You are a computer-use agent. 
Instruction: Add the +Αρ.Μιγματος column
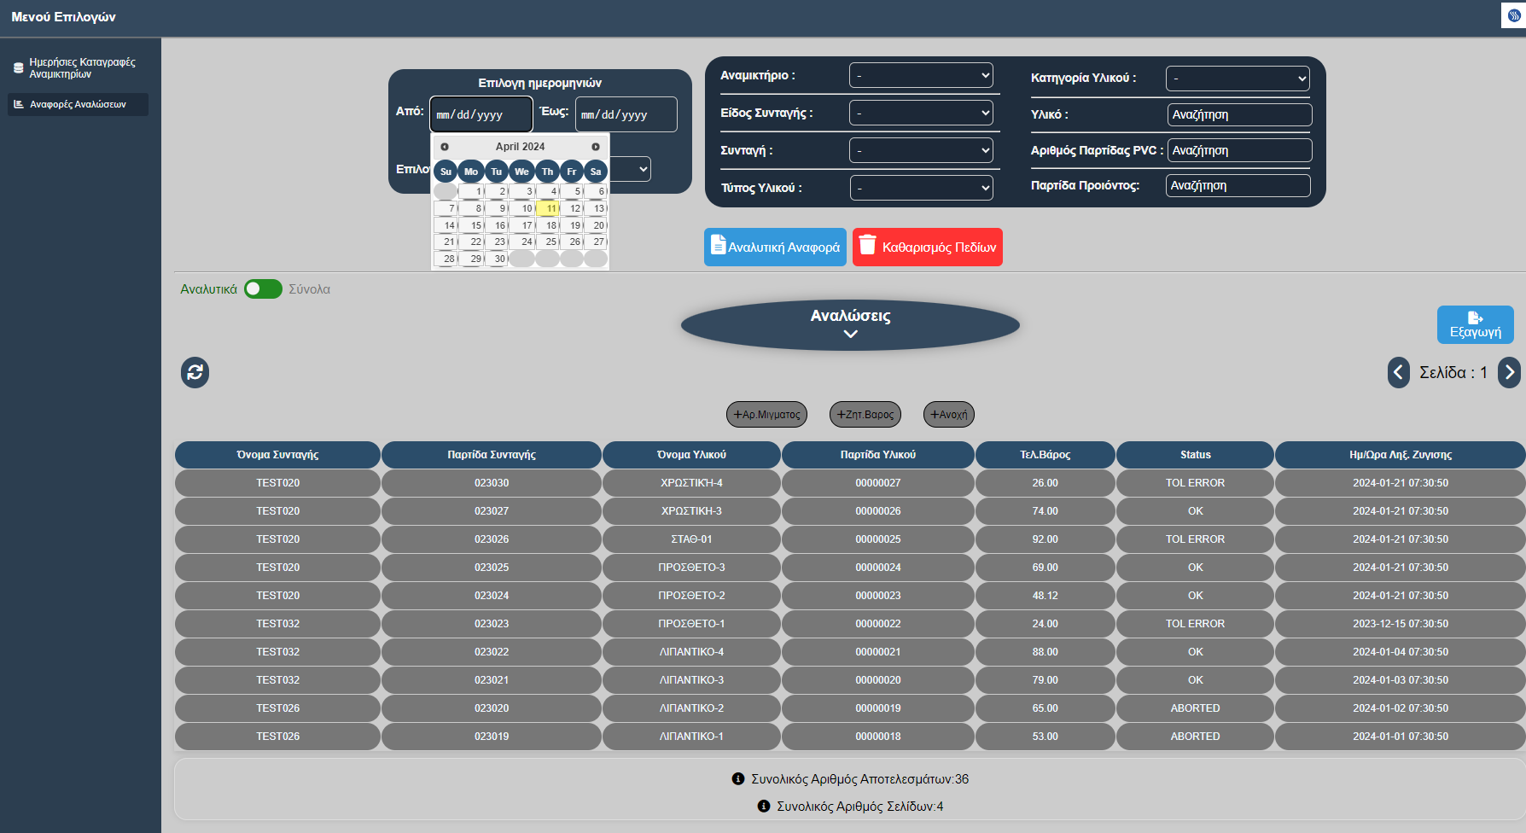(766, 414)
